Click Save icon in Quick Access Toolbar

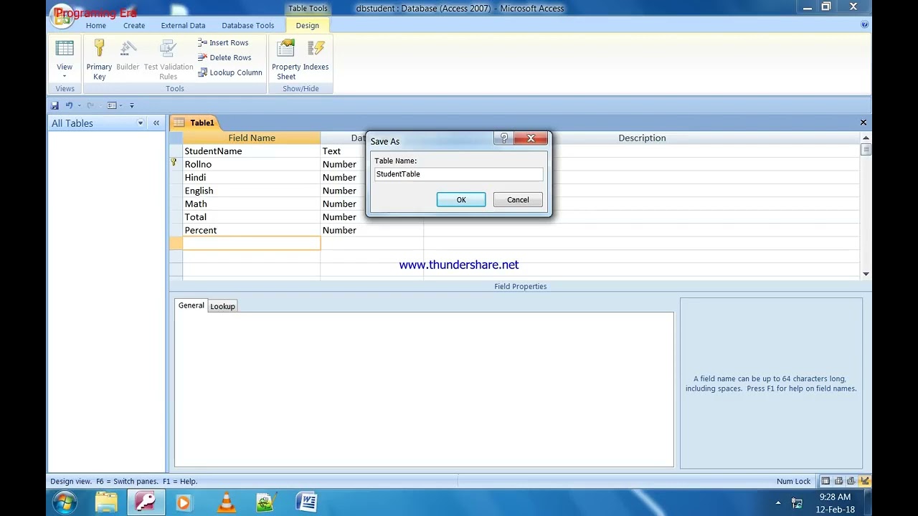(55, 105)
